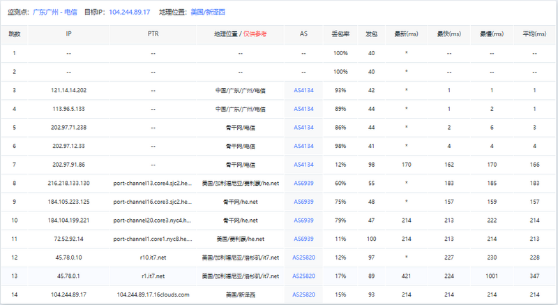Open AS4134 link for hop 202.97.91.86
The width and height of the screenshot is (558, 305).
pos(303,165)
